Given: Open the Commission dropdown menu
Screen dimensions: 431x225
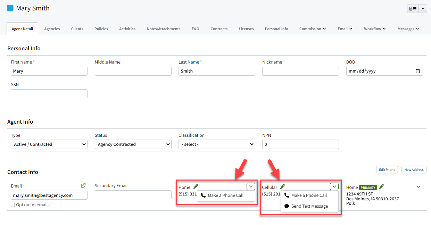Looking at the screenshot, I should 312,29.
